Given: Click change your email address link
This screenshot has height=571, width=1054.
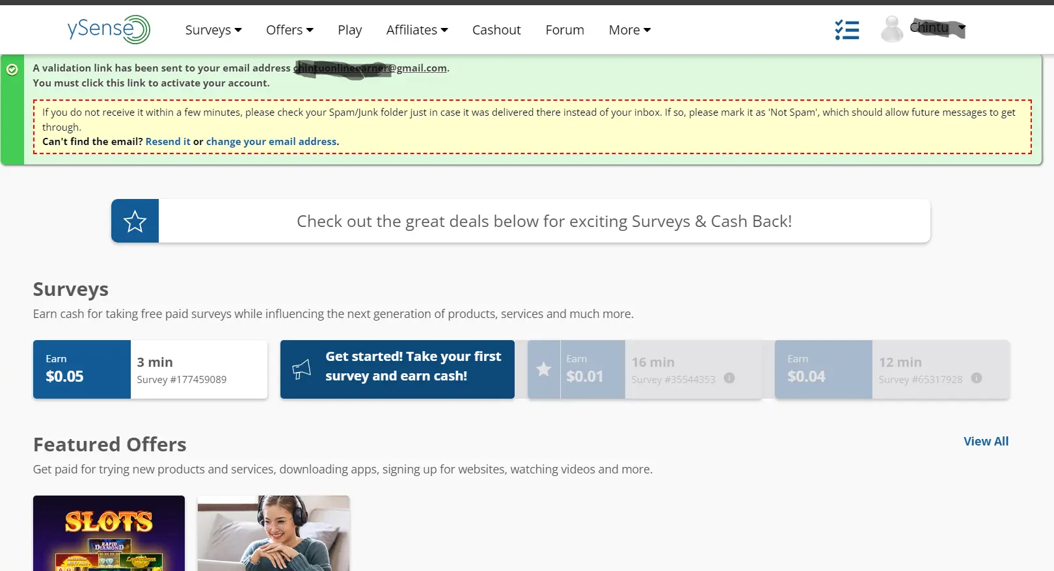Looking at the screenshot, I should [271, 141].
